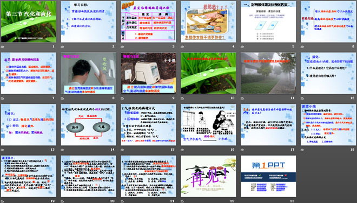Screen dimensions: 357x203
Task: Click the animation star icon under slide 6
Action: (x=302, y=47)
